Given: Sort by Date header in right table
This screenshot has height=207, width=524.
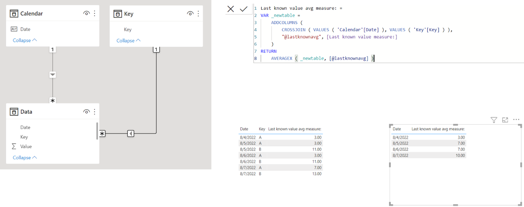Looking at the screenshot, I should point(397,129).
